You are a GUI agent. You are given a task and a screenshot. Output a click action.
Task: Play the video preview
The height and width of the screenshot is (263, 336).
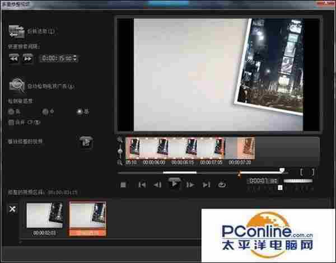pyautogui.click(x=174, y=184)
